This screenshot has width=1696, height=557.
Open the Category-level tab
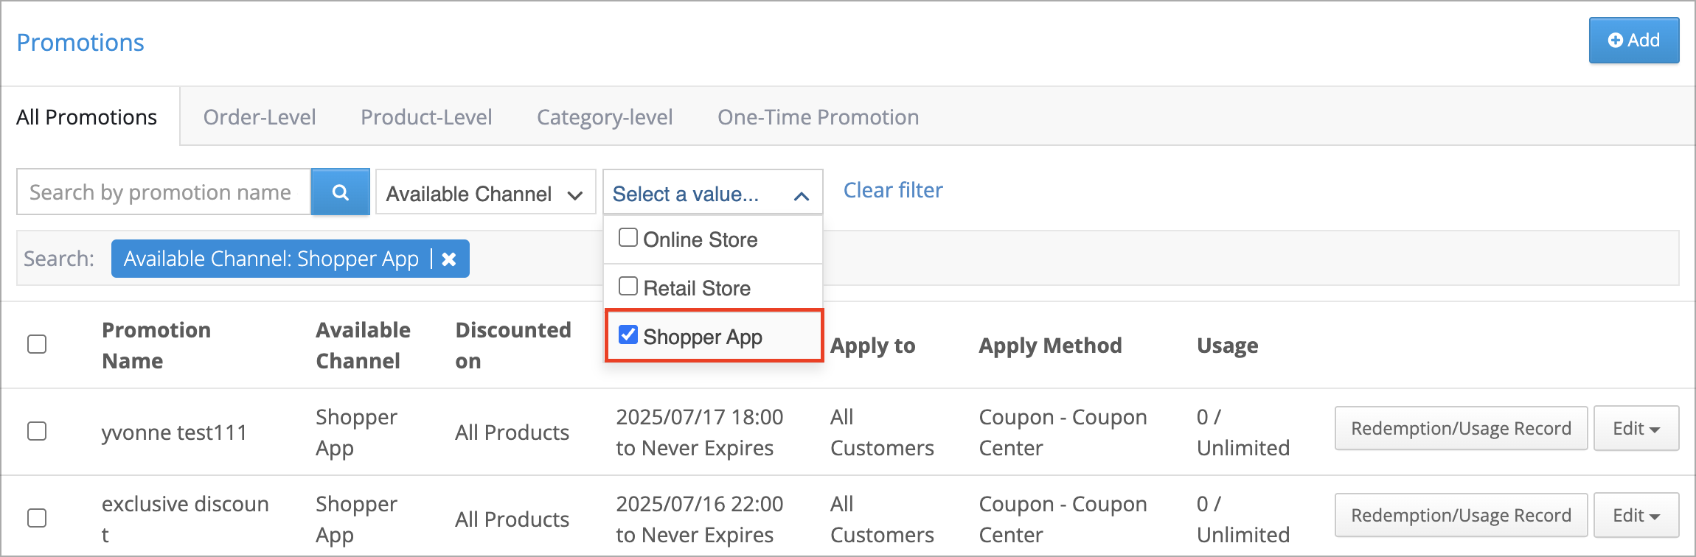pos(605,117)
